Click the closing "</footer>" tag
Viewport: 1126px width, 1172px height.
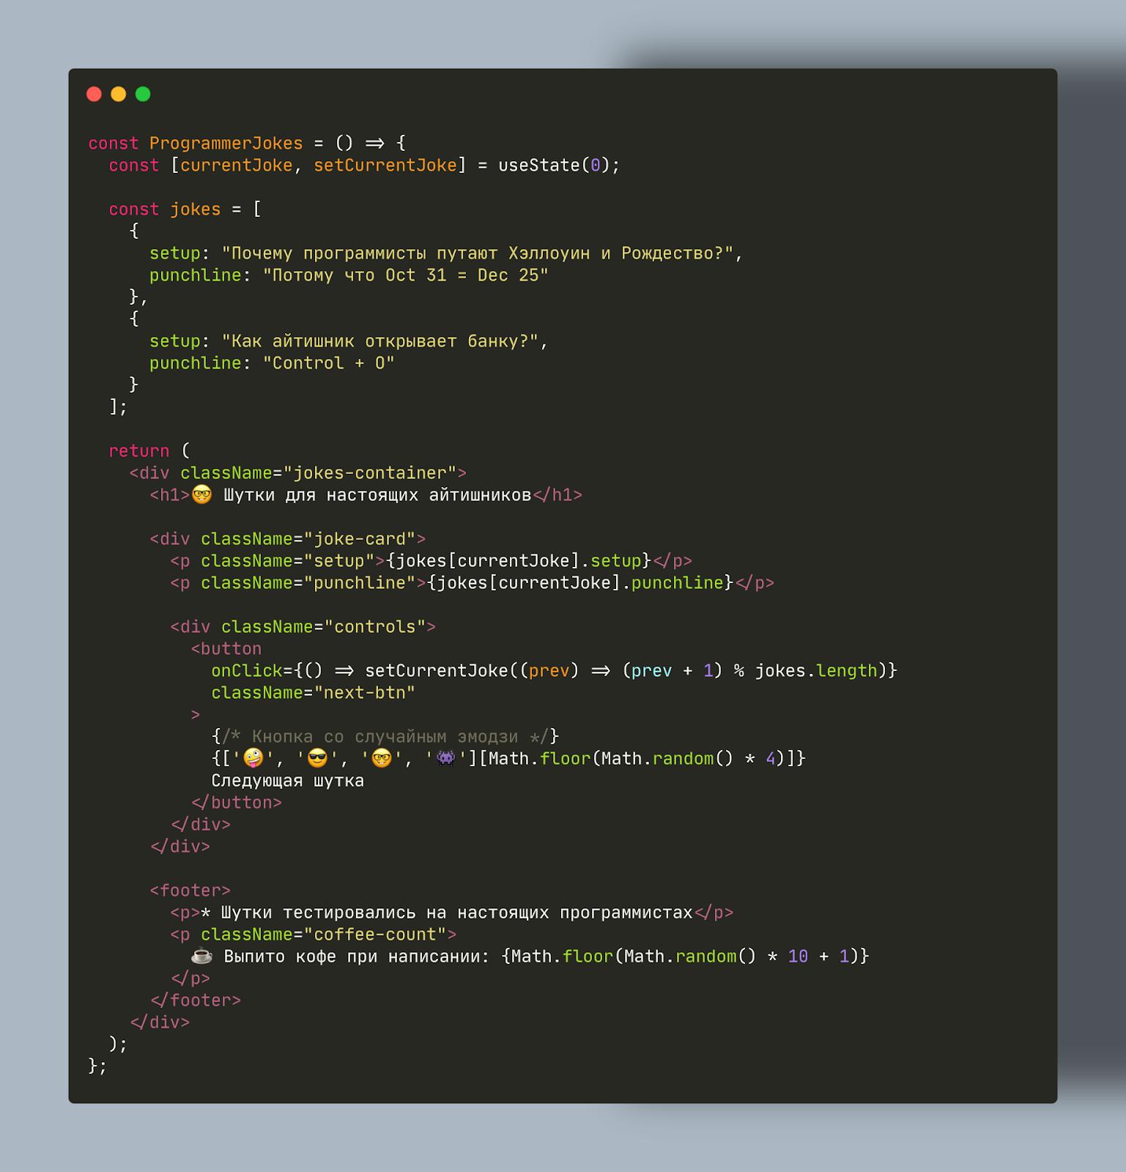click(x=195, y=1001)
